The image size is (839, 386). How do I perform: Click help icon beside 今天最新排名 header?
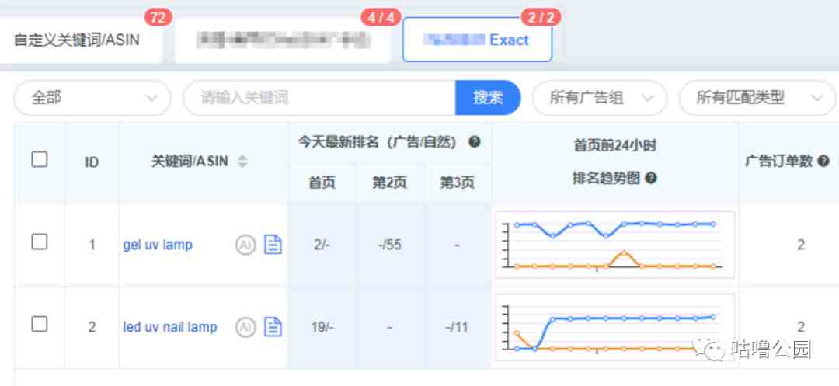(x=474, y=141)
